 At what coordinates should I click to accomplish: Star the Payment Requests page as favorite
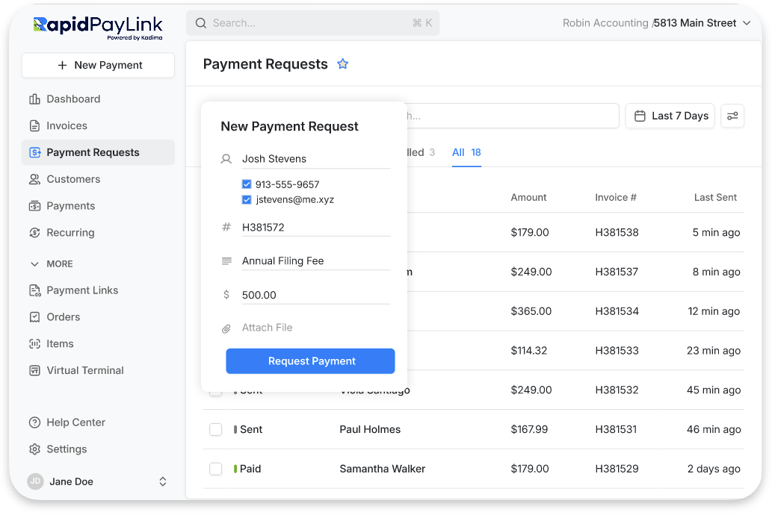[x=342, y=64]
